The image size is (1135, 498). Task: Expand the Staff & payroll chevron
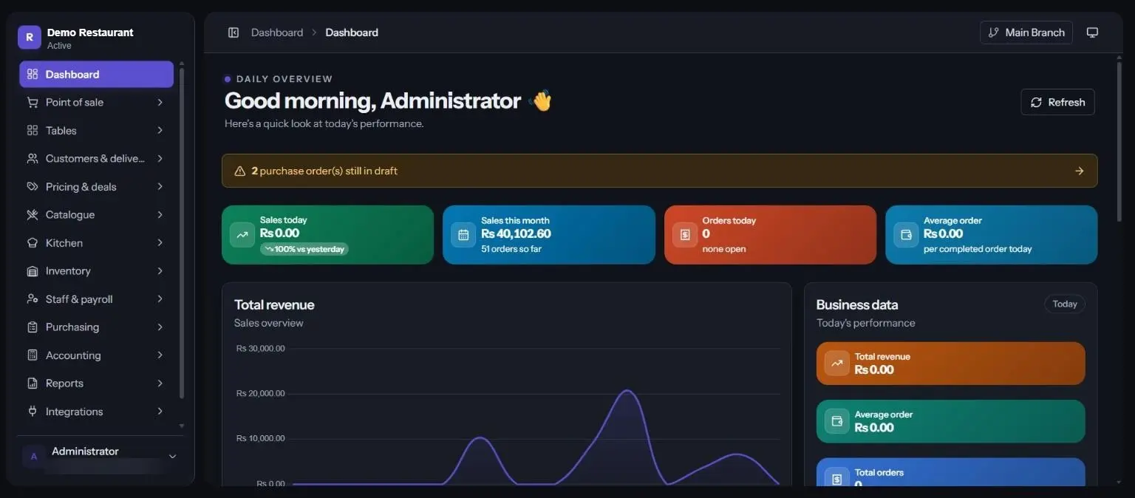(160, 299)
